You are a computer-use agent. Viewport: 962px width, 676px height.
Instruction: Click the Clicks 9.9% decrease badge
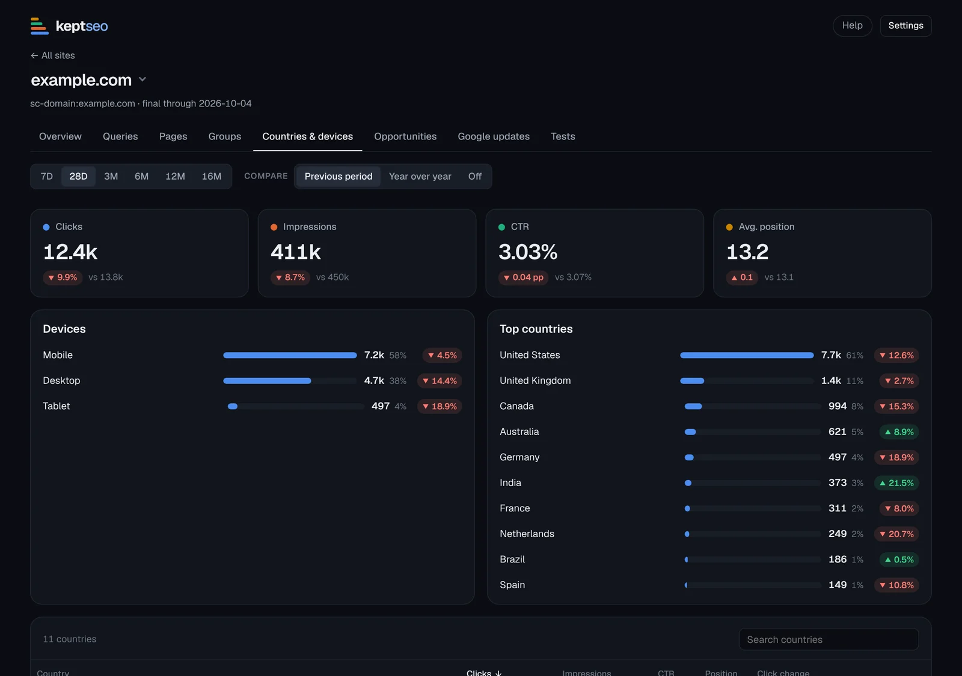(x=63, y=277)
